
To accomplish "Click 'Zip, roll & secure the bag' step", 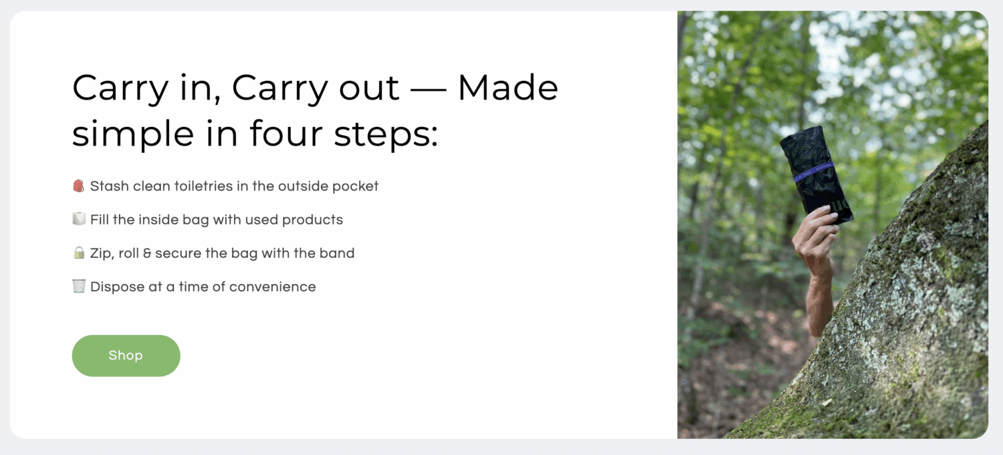I will coord(223,253).
